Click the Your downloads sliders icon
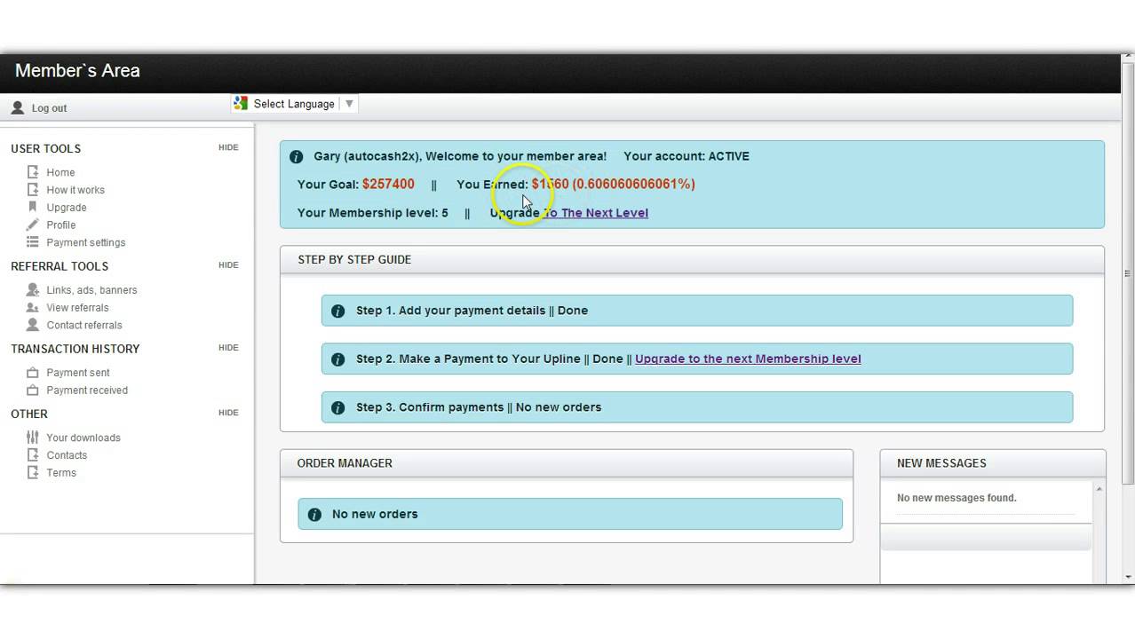Screen dimensions: 1135x639 coord(33,438)
